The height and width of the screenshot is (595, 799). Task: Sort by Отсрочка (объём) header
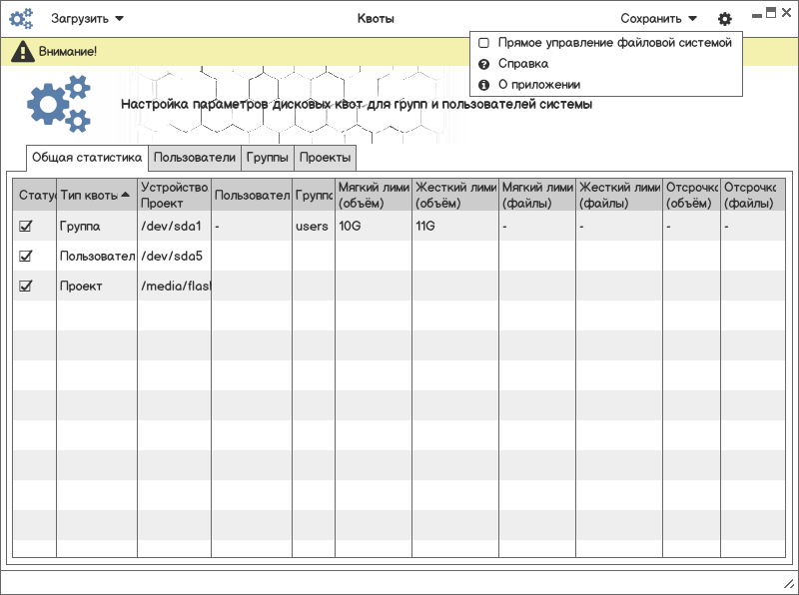tap(692, 195)
